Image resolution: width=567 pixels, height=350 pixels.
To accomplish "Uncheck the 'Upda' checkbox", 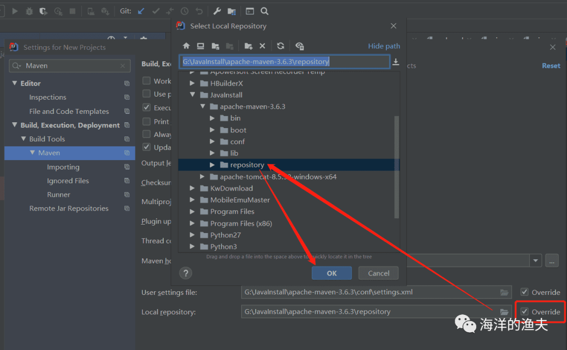I will (x=146, y=147).
